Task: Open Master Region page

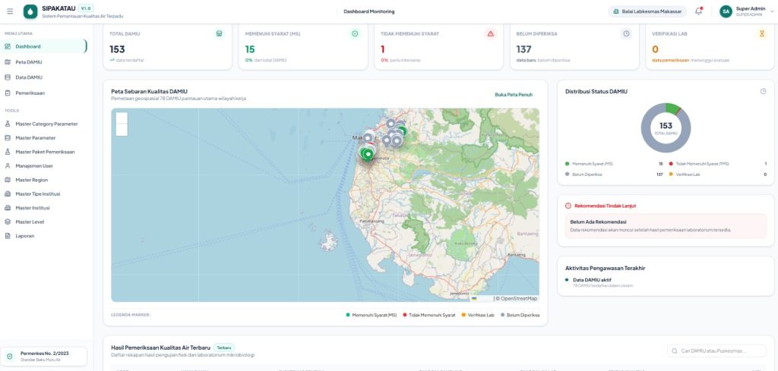Action: click(x=44, y=180)
